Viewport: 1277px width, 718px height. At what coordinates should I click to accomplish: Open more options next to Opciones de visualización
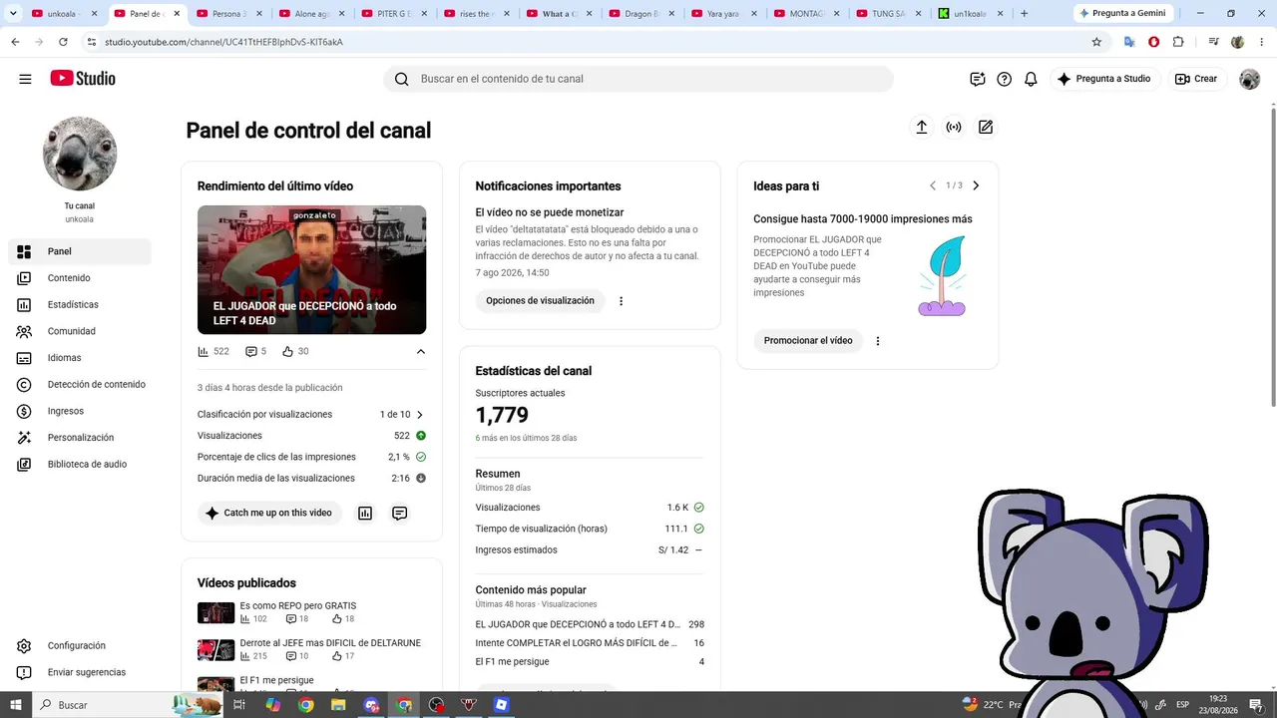tap(621, 301)
